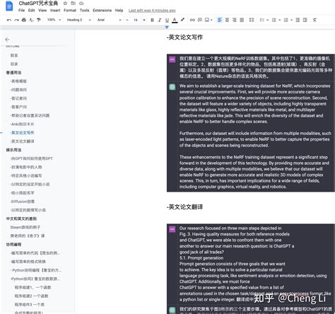Run spelling and grammar check
Viewport: 335px width, 314px height.
click(x=31, y=20)
